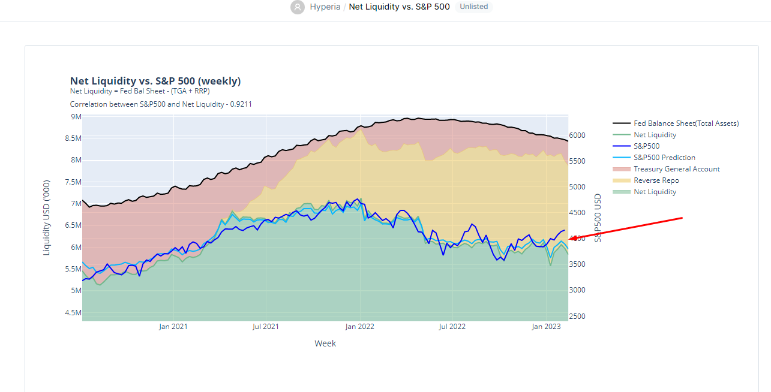The width and height of the screenshot is (771, 392).
Task: Toggle visibility of the S&P500 series
Action: [645, 146]
